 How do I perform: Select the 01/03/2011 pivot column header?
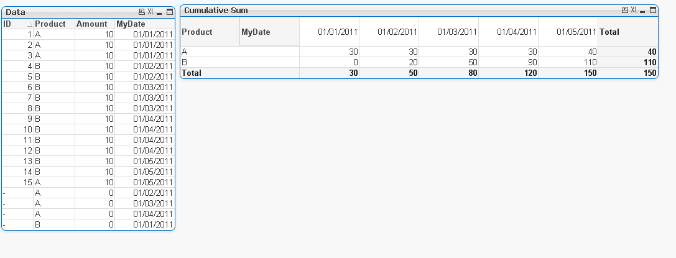click(x=449, y=32)
